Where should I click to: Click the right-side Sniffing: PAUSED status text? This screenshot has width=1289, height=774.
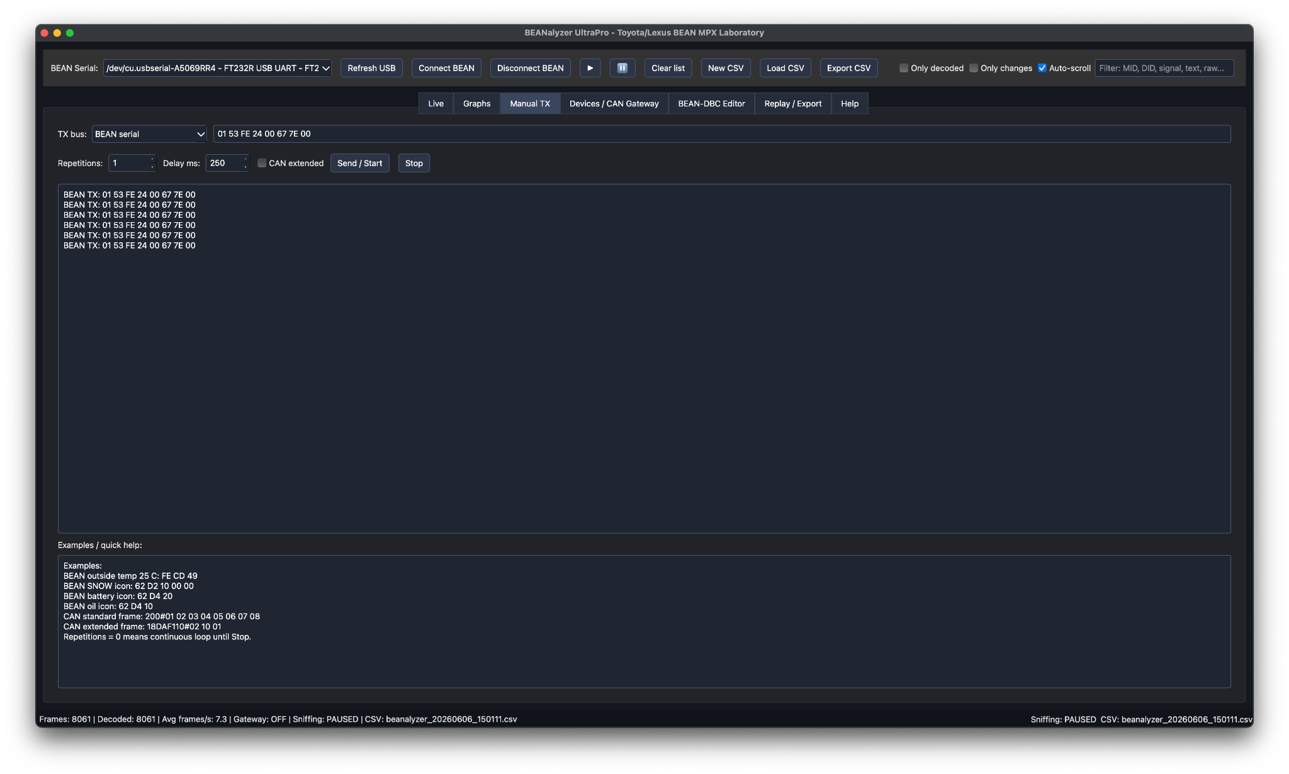1063,719
